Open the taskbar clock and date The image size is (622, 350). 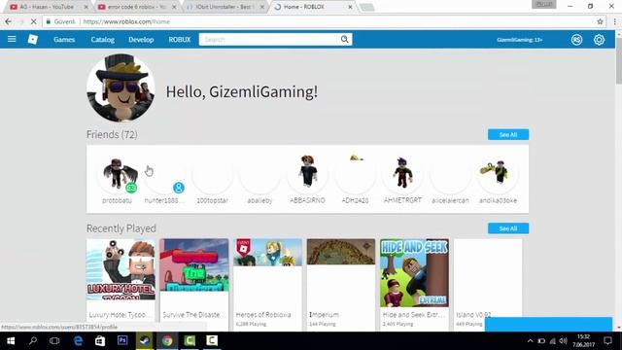[x=583, y=341]
